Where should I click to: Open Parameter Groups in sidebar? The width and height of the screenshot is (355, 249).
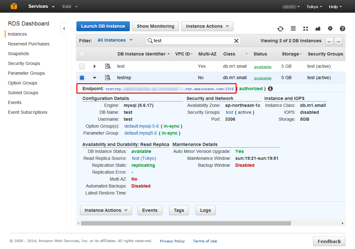point(26,73)
